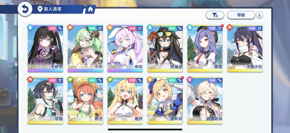Image resolution: width=290 pixels, height=133 pixels.
Task: Click the 輔助 role tag on 小禾
Action: pyautogui.click(x=93, y=28)
